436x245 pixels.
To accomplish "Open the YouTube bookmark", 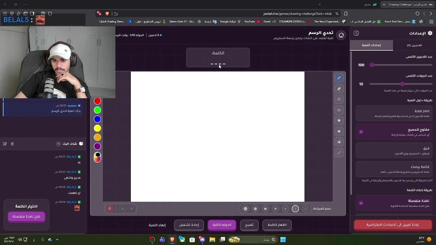I will coord(252,21).
